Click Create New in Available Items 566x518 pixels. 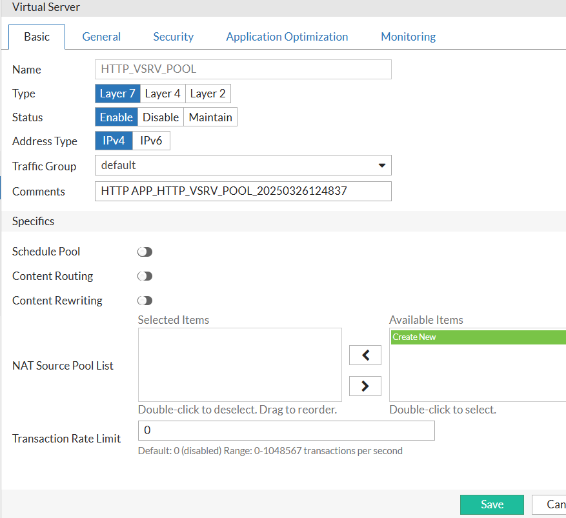478,337
